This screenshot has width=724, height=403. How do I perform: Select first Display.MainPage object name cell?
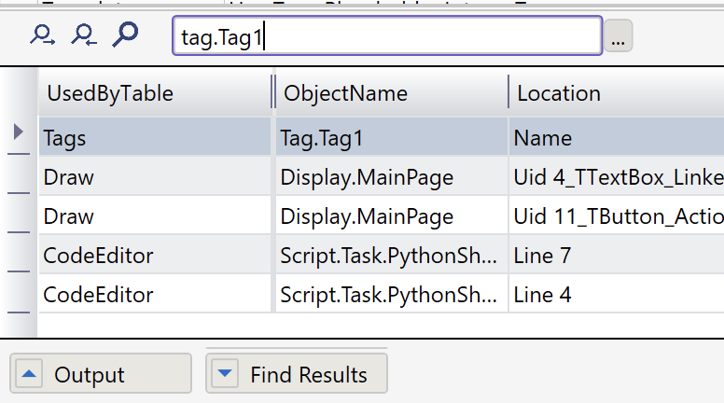tap(390, 177)
